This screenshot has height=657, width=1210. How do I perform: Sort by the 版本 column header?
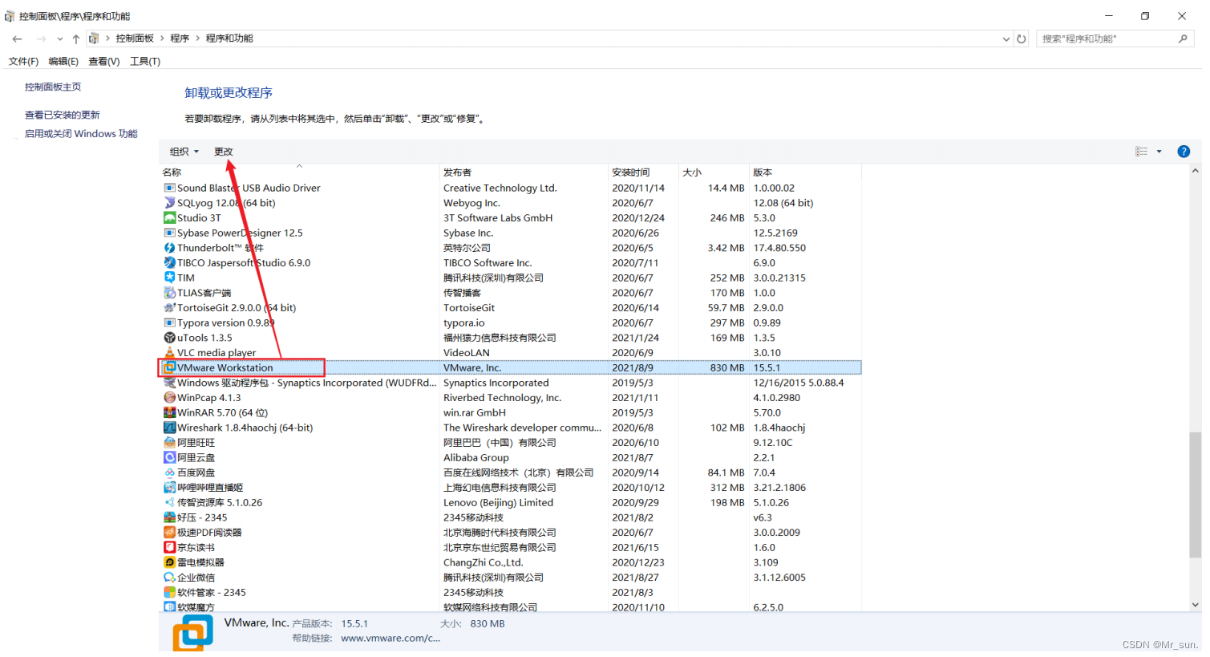click(805, 172)
